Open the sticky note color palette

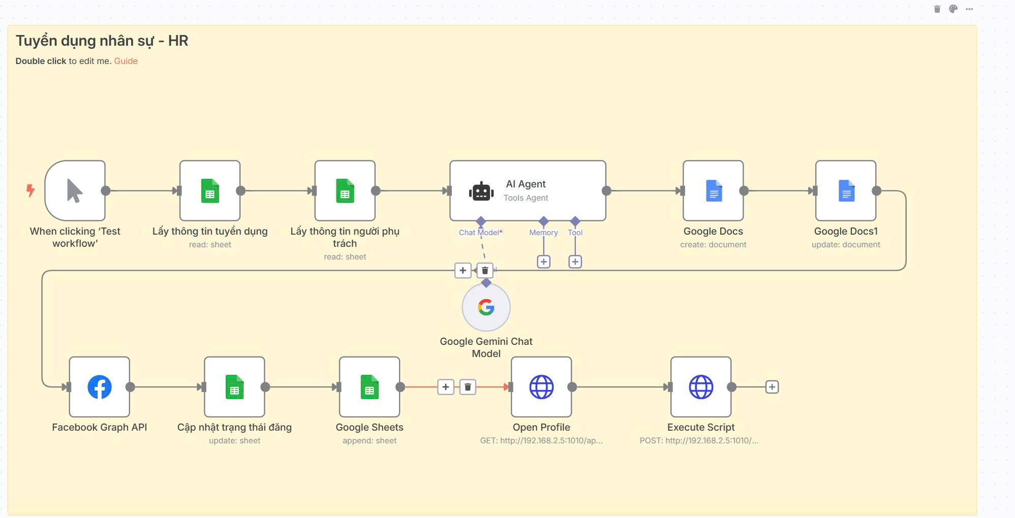point(954,9)
